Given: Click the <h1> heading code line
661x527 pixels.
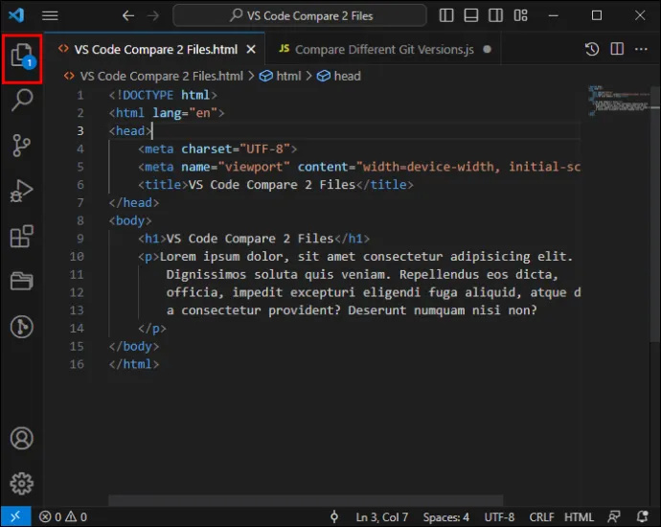Looking at the screenshot, I should point(254,239).
